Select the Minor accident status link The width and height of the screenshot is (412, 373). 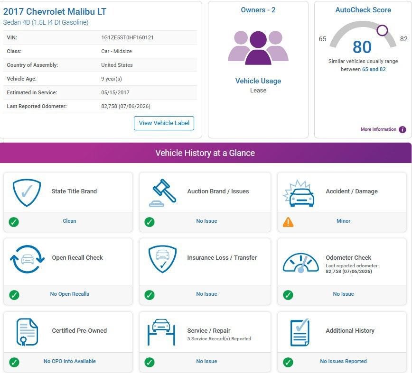[343, 221]
